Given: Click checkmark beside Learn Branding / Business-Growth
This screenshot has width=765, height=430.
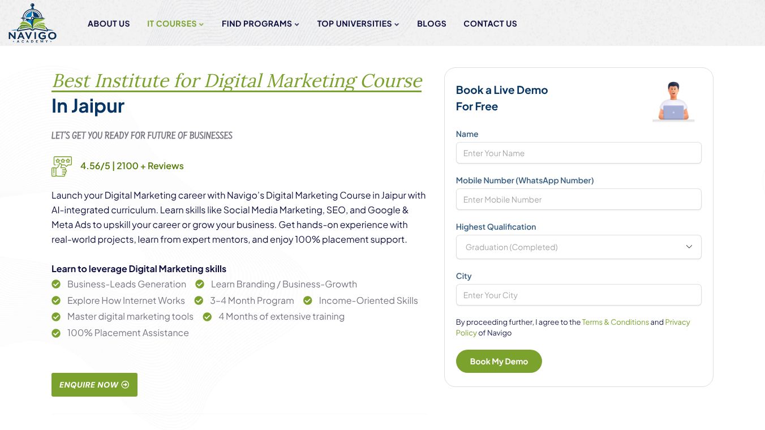Looking at the screenshot, I should coord(200,284).
